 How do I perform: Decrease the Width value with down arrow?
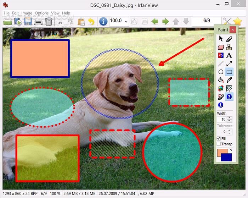tap(230, 121)
